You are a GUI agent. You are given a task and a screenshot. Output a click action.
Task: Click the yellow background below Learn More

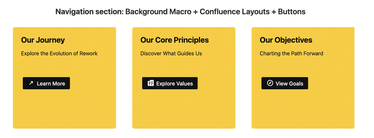(64, 109)
